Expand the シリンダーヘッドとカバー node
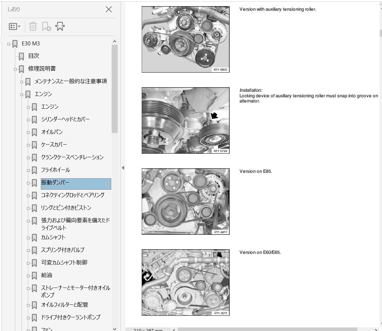 pos(28,120)
